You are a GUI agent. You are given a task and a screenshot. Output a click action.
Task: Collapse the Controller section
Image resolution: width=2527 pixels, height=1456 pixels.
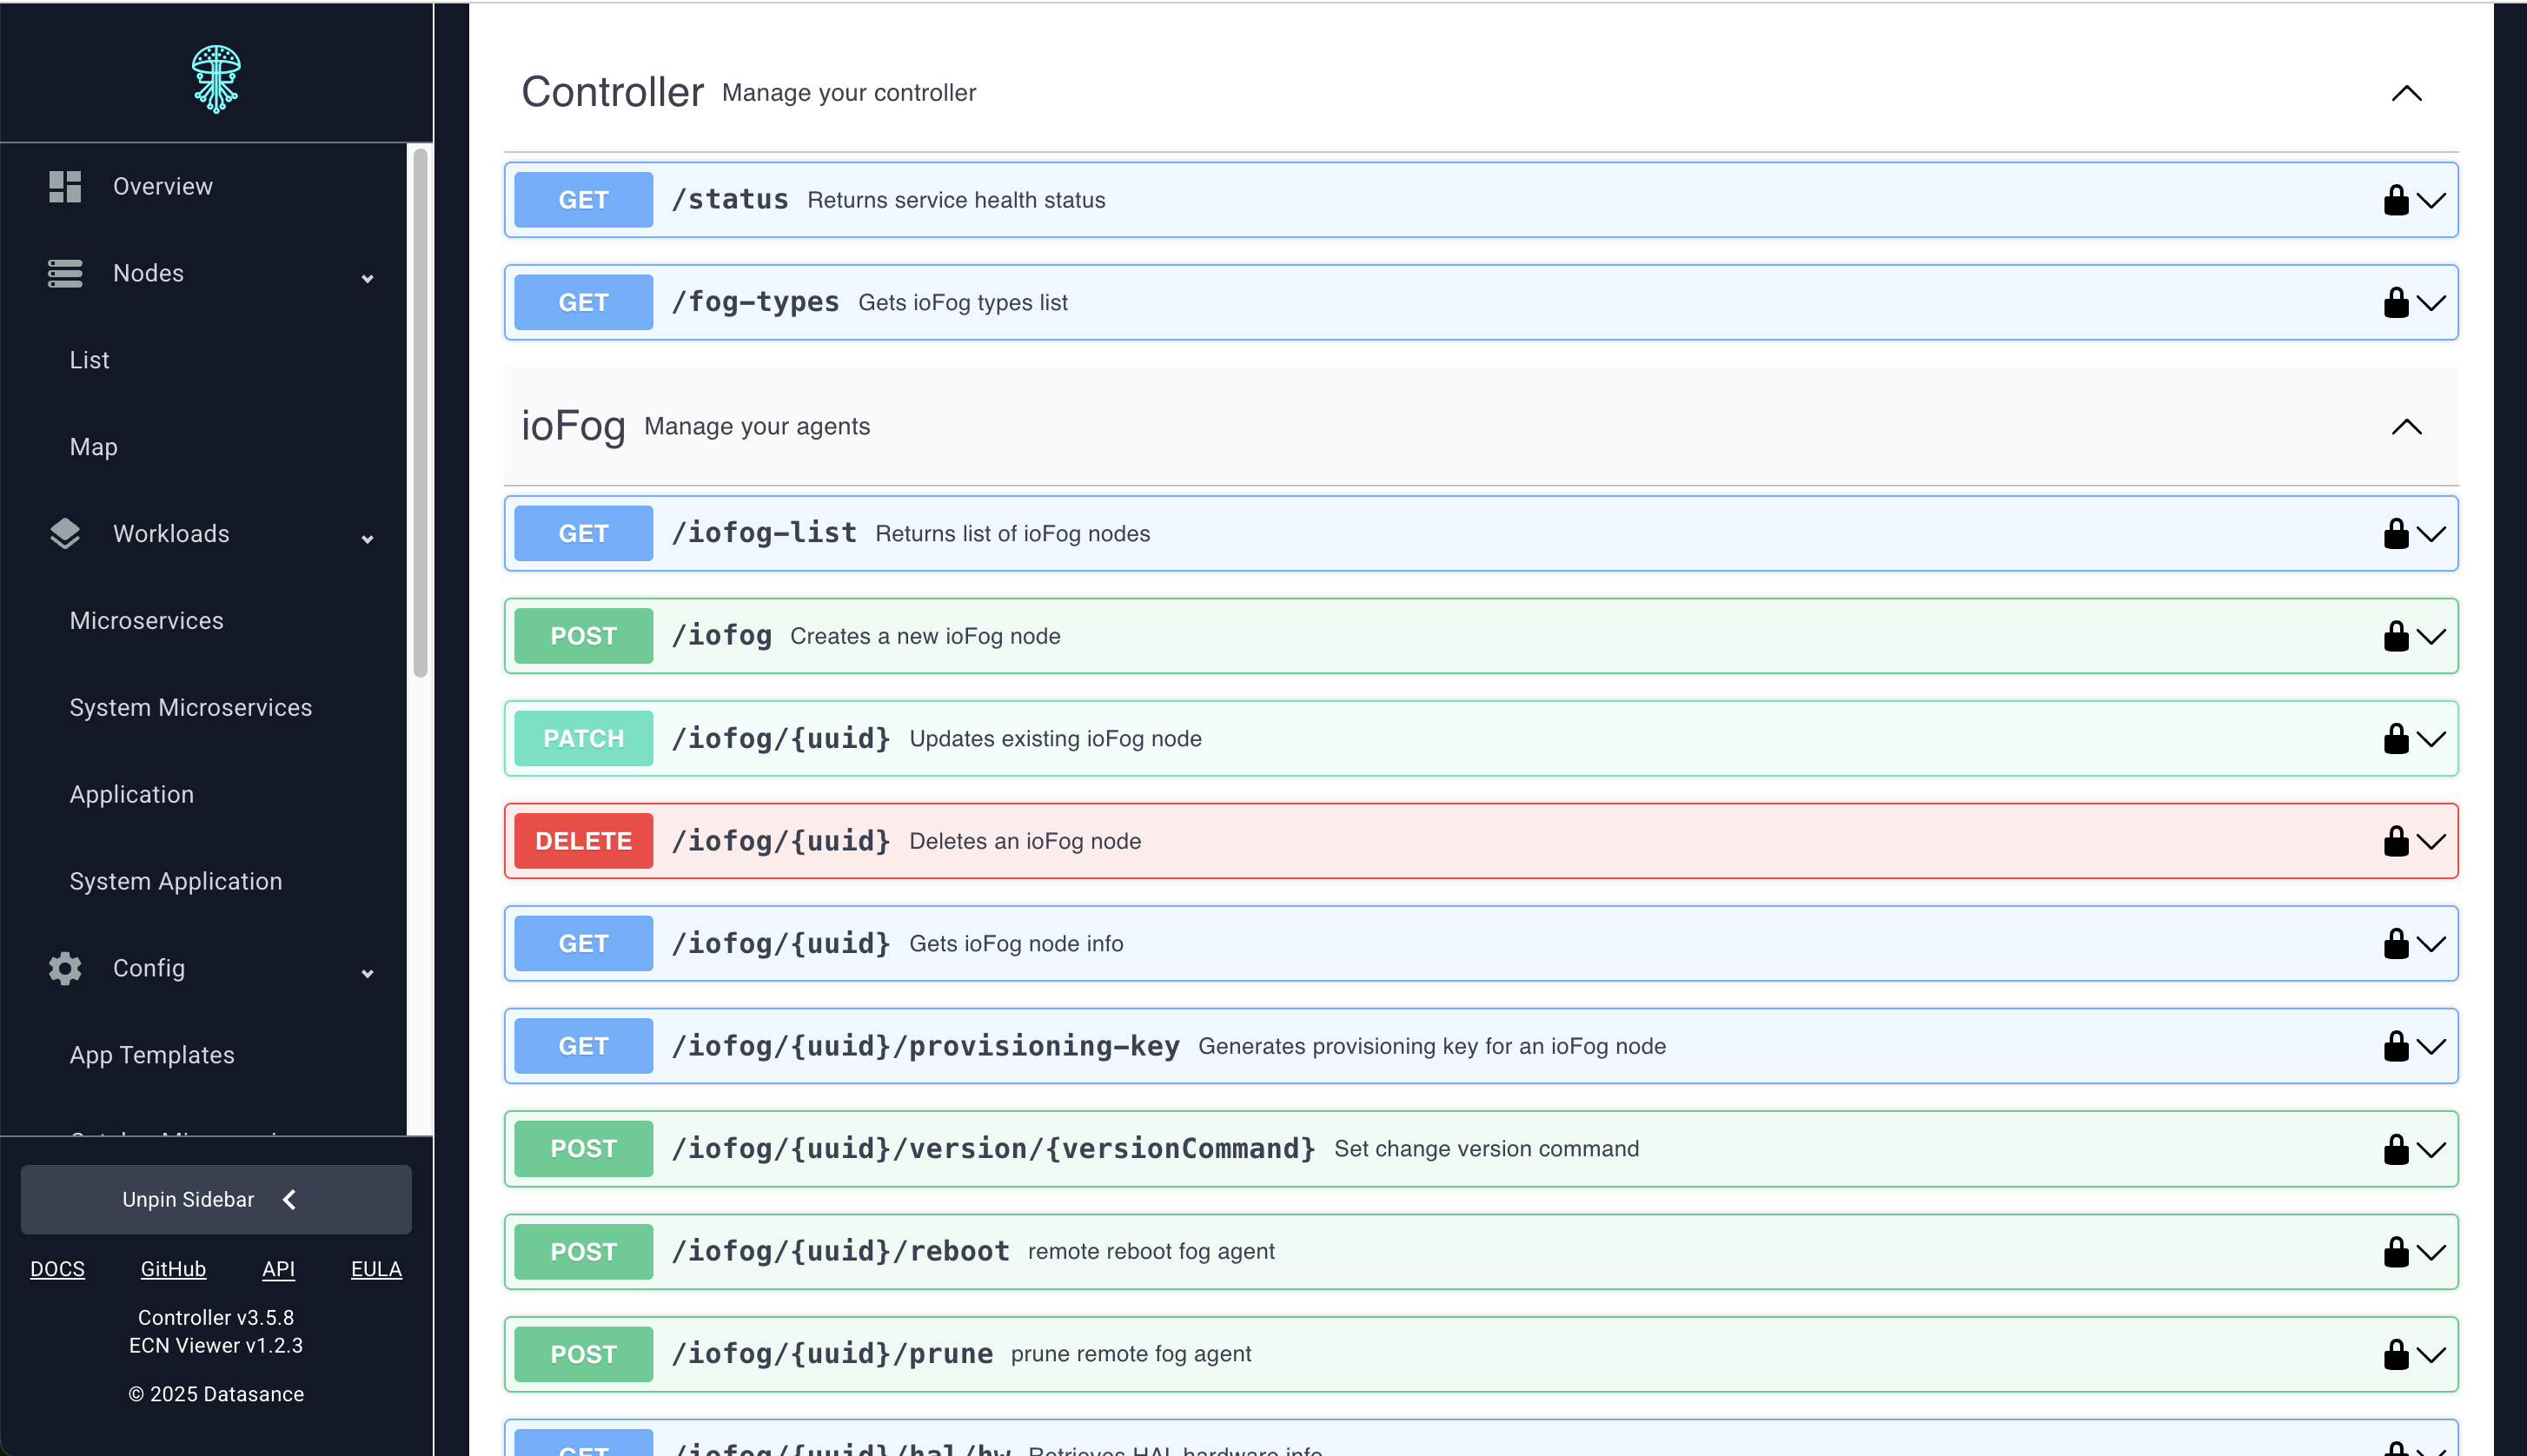2405,93
